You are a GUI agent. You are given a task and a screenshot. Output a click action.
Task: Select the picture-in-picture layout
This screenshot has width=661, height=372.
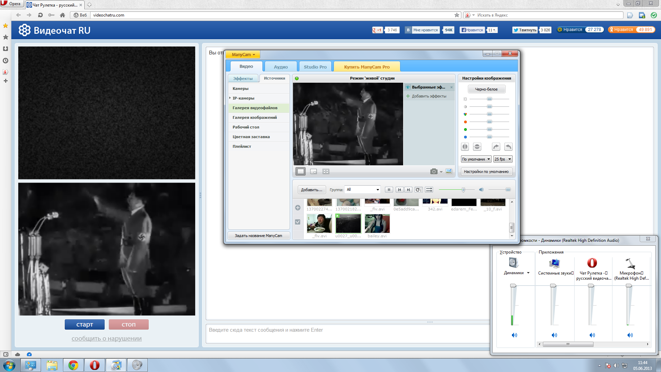313,172
